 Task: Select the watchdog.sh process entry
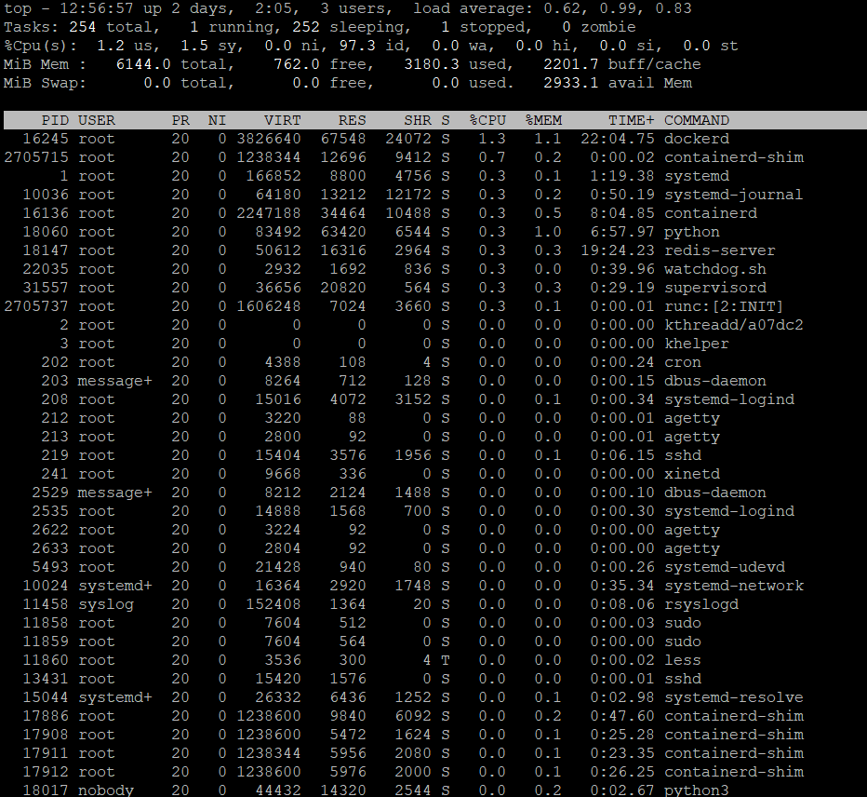tap(714, 269)
